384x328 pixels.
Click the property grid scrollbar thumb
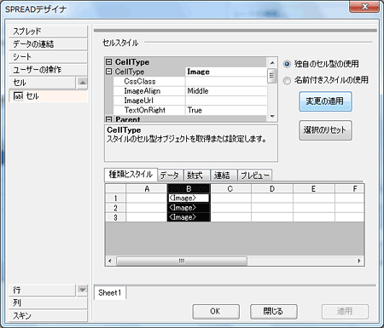[272, 76]
